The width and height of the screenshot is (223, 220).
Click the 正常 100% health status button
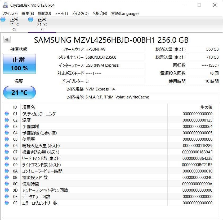tap(19, 64)
